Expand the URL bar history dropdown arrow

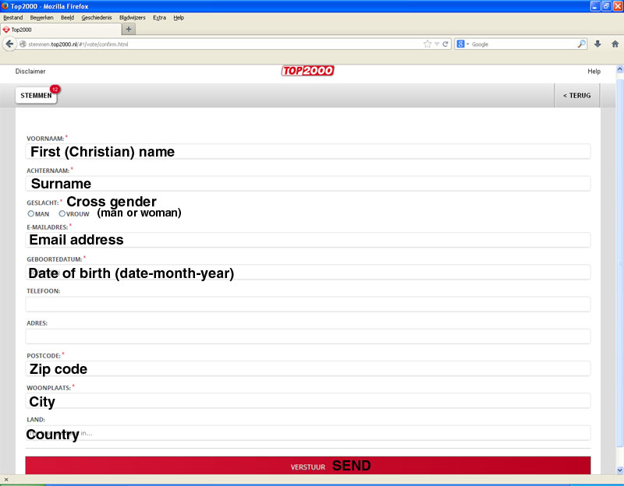[437, 44]
